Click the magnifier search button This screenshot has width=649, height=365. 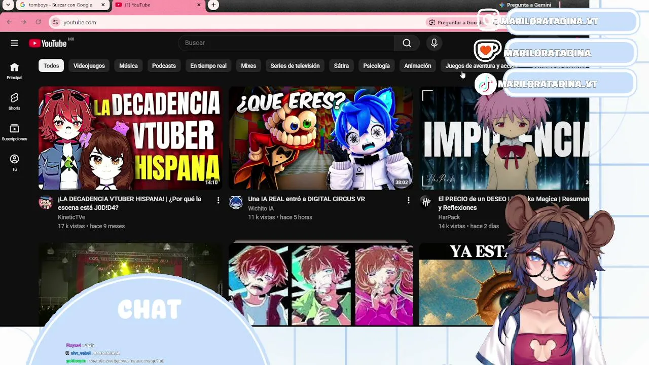(407, 43)
